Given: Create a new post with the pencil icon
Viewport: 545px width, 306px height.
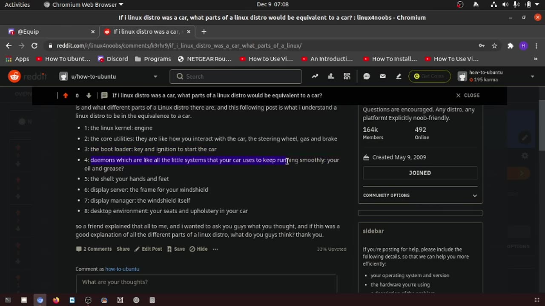Looking at the screenshot, I should click(x=399, y=76).
